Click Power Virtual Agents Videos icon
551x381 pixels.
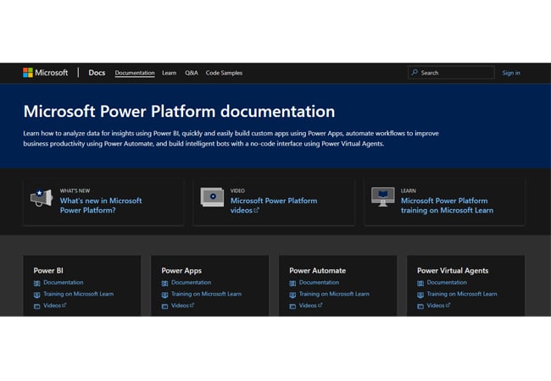coord(420,306)
